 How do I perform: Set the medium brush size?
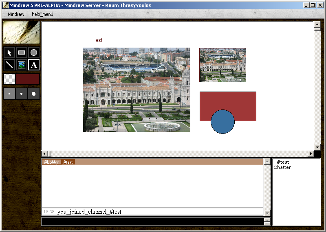pos(22,94)
